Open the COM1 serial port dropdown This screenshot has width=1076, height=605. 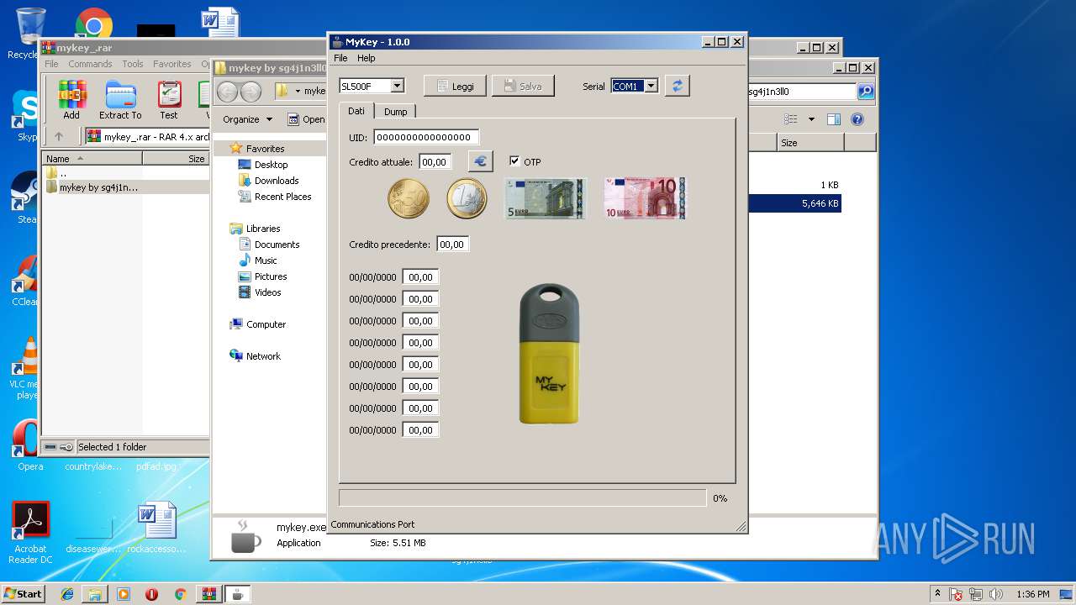651,86
